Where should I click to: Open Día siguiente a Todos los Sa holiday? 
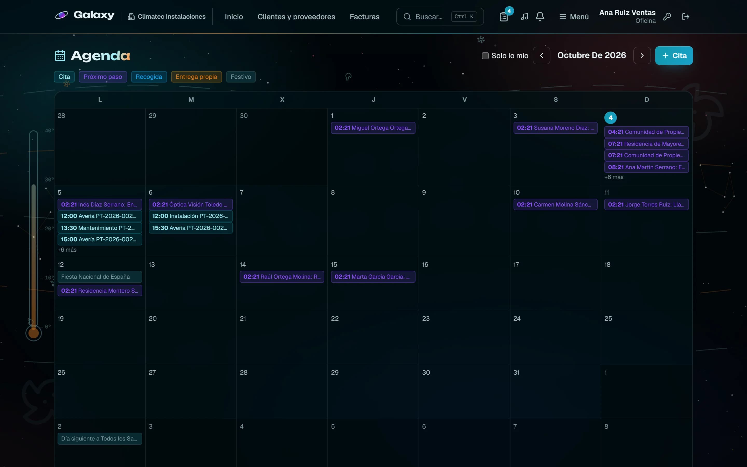coord(100,438)
